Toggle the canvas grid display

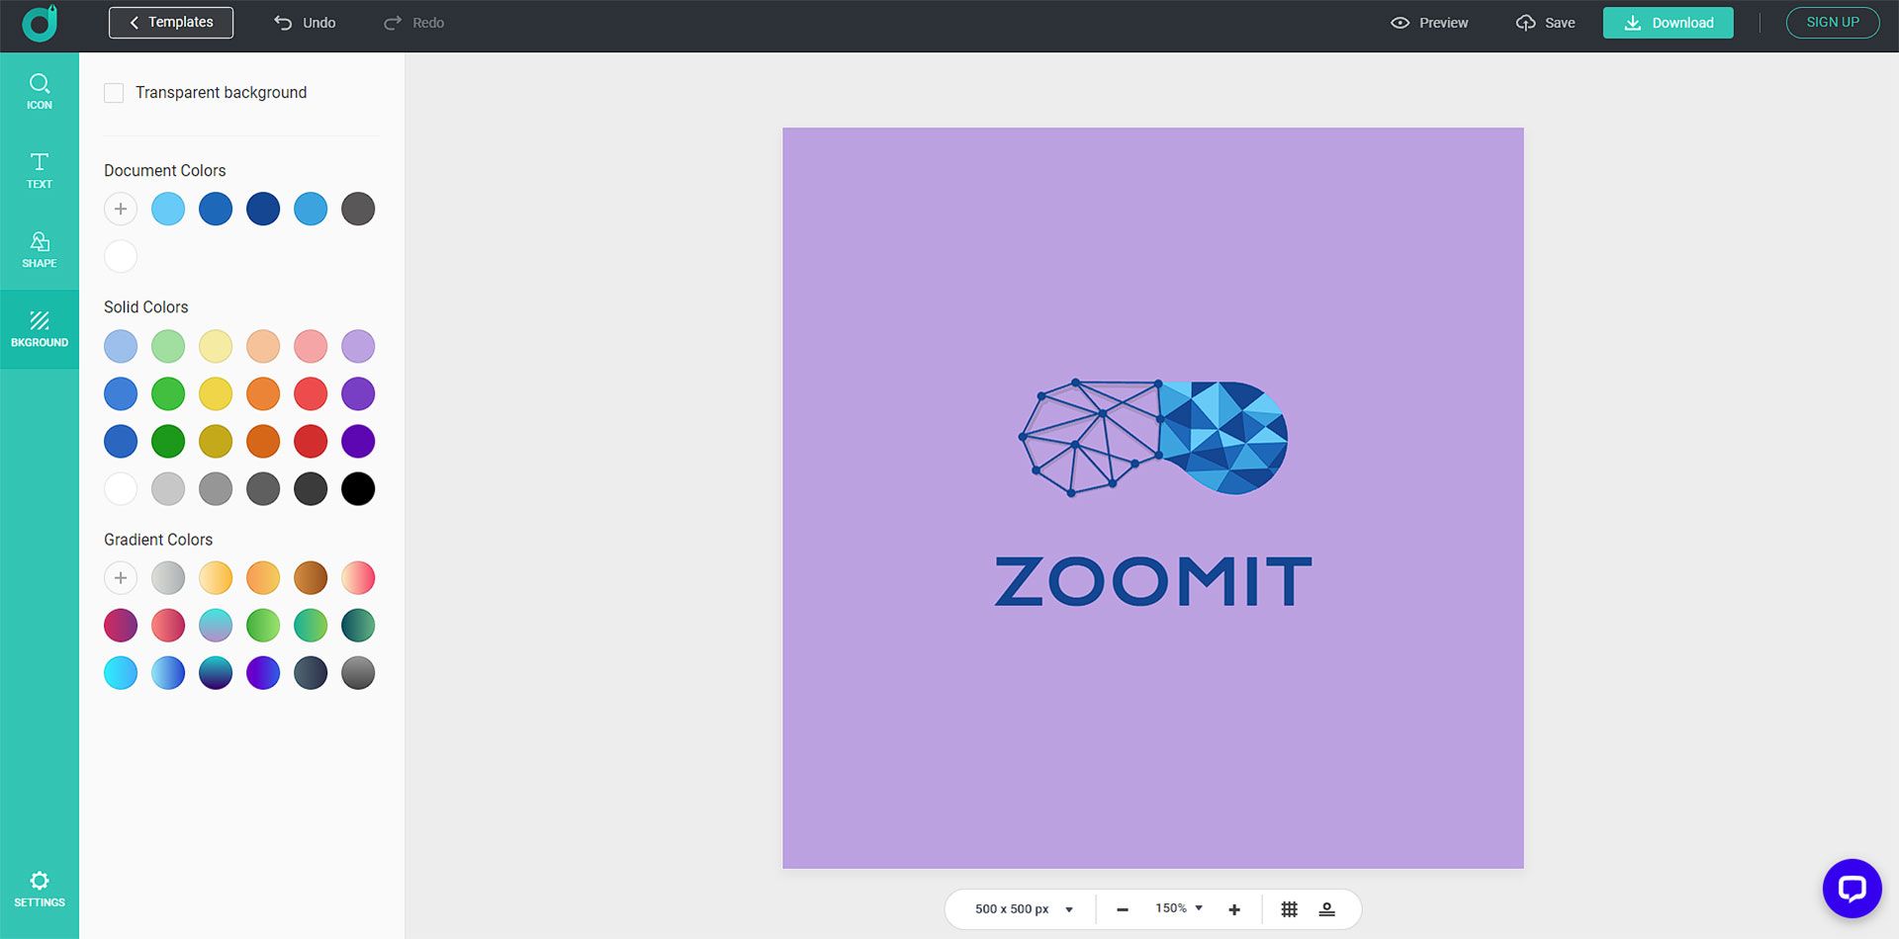(x=1290, y=909)
